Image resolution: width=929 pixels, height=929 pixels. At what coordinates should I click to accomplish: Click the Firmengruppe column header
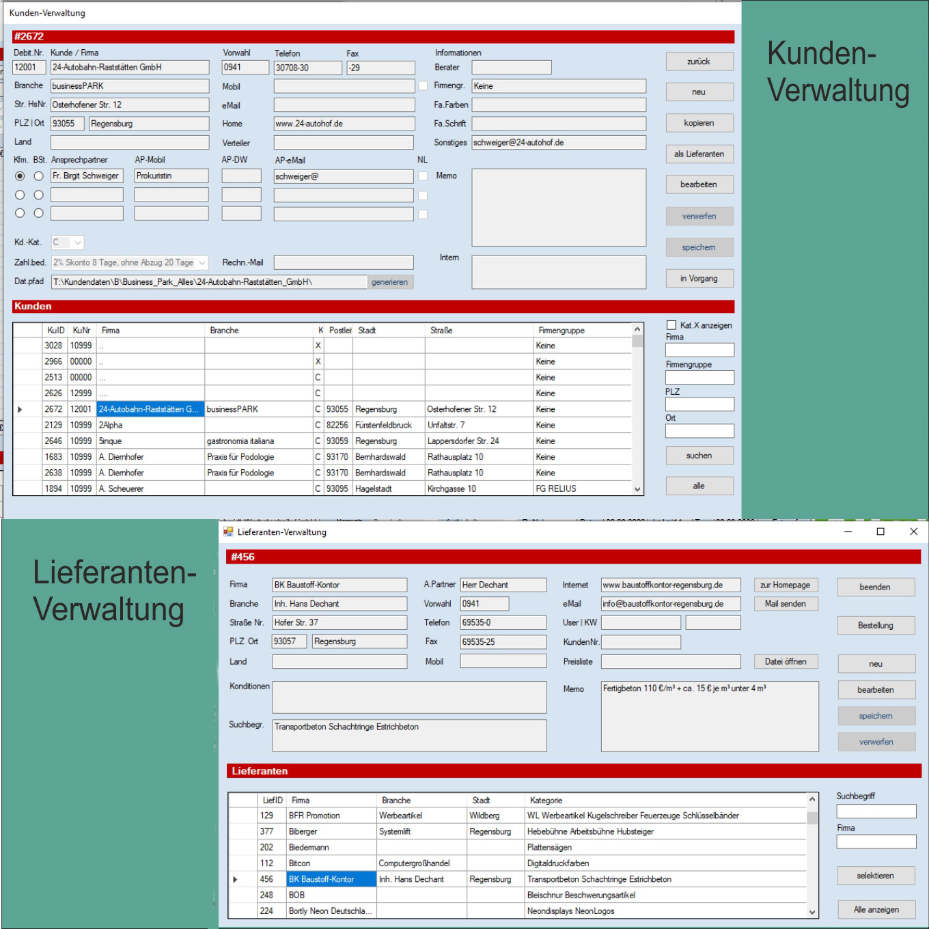(x=561, y=330)
